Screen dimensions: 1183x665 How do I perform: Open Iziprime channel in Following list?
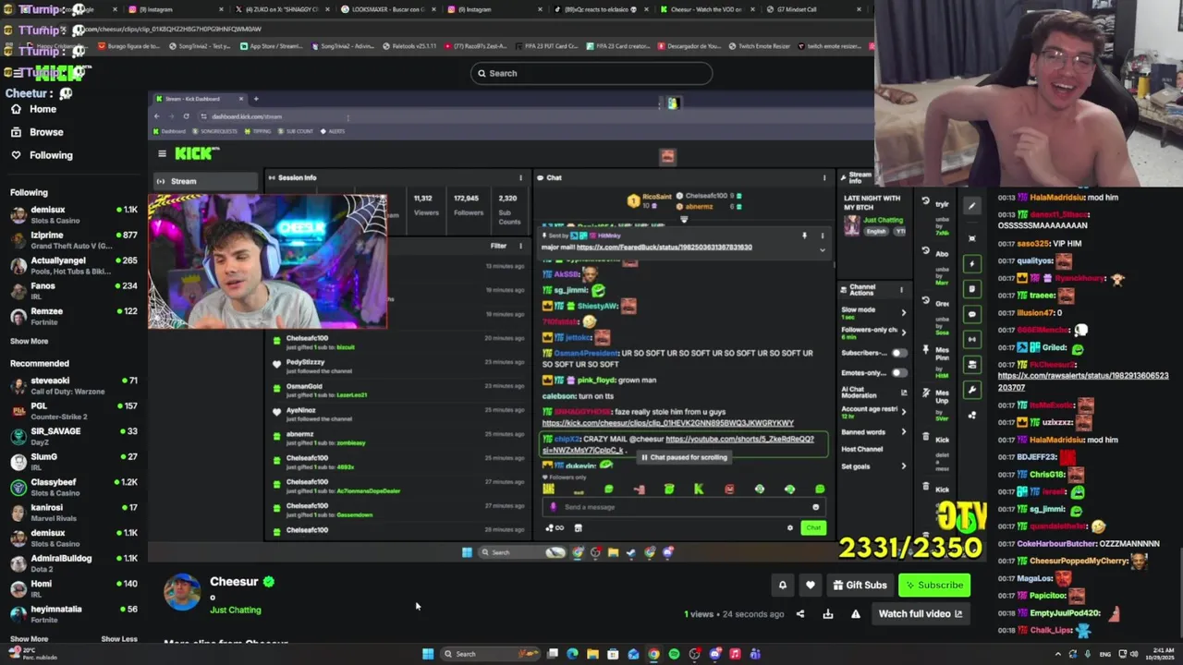(74, 240)
